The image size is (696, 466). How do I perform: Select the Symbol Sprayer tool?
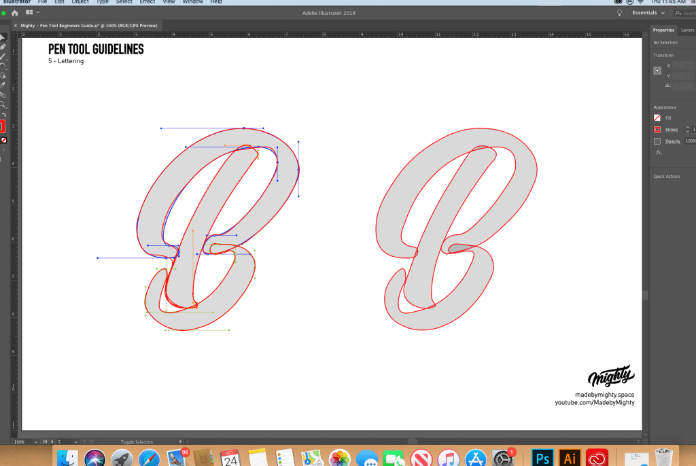(3, 95)
